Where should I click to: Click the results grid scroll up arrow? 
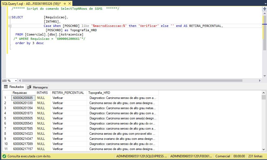(263, 93)
